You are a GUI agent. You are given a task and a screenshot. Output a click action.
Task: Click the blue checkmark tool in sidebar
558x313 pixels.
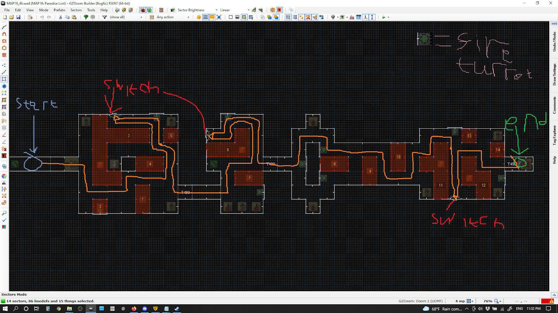point(4,220)
